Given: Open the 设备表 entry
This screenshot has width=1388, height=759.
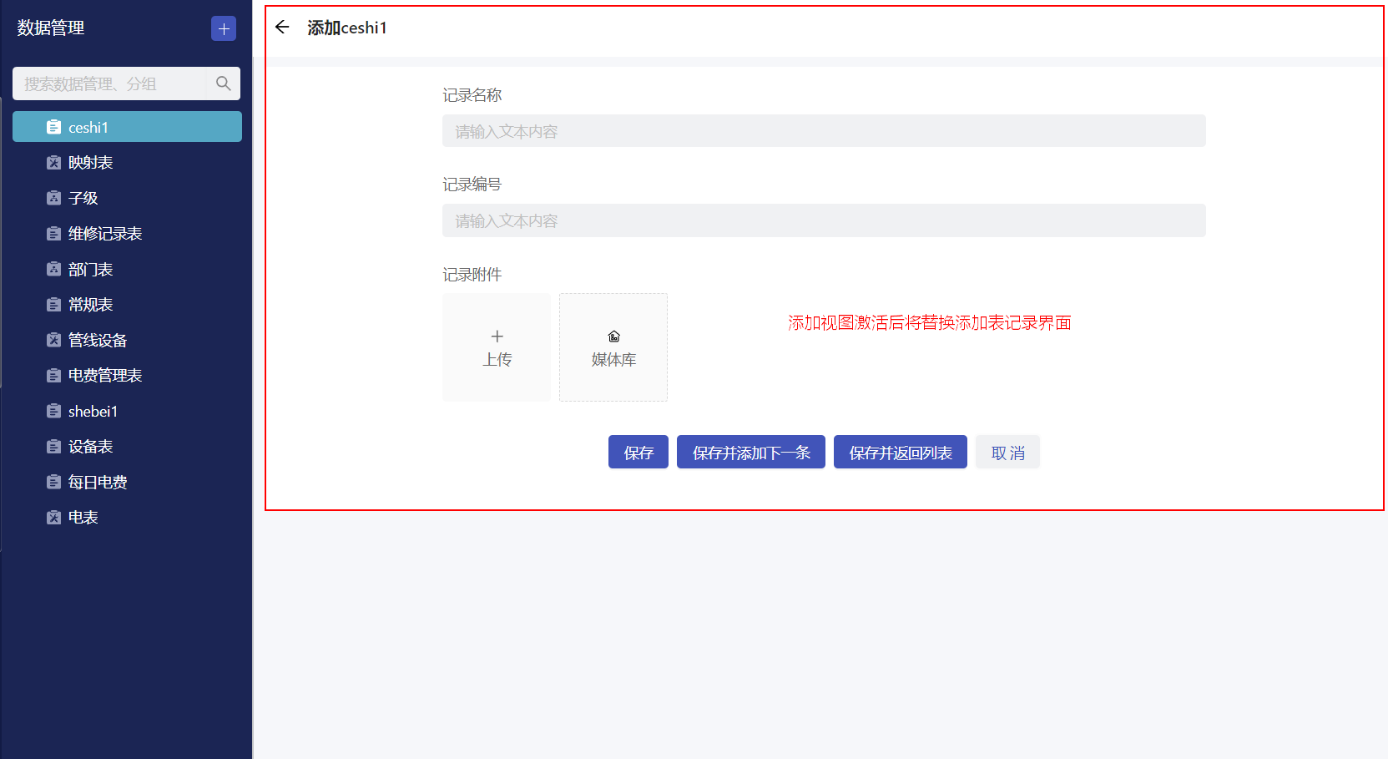Looking at the screenshot, I should pyautogui.click(x=127, y=447).
